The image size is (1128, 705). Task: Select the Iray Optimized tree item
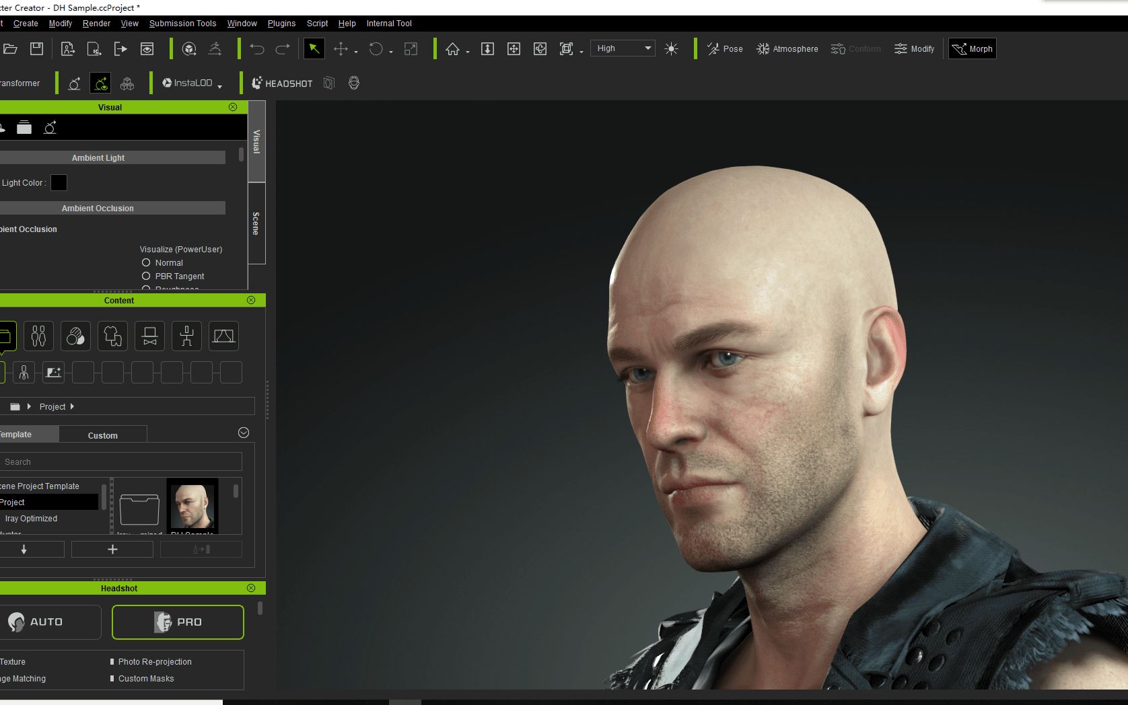pos(31,519)
